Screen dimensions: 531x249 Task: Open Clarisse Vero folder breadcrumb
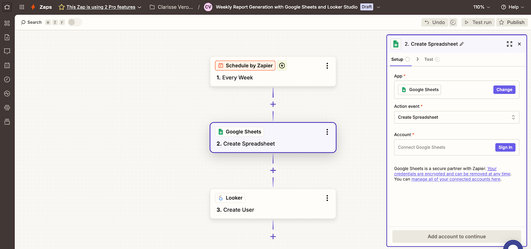click(171, 7)
